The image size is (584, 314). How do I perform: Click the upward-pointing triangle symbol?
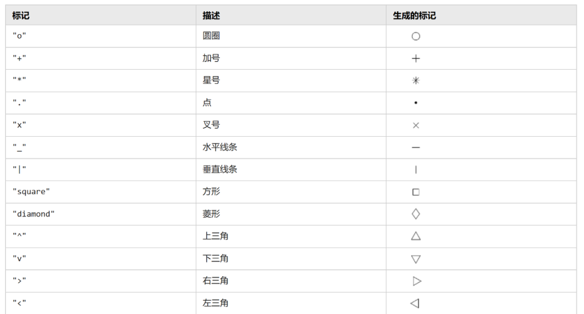[416, 236]
